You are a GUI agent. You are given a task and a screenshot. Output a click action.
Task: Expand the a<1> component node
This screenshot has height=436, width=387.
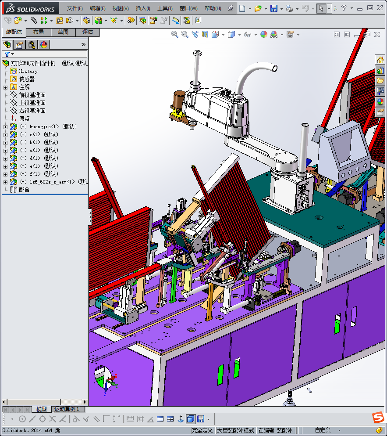pyautogui.click(x=5, y=151)
